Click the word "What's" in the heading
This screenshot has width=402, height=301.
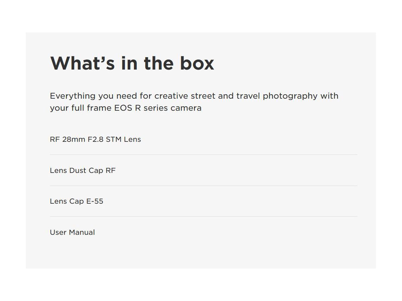[x=83, y=63]
